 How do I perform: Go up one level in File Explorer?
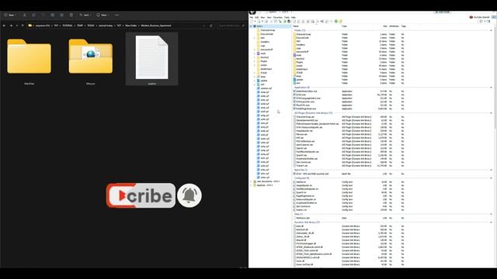(23, 26)
